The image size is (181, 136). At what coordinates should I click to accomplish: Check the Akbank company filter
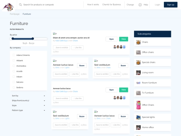[x=14, y=60]
